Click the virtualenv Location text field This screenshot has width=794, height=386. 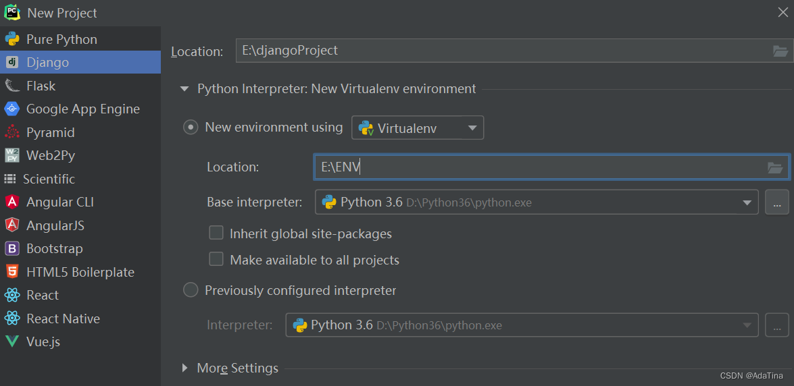(x=541, y=167)
